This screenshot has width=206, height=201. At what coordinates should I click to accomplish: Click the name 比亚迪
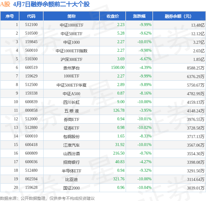(72, 179)
